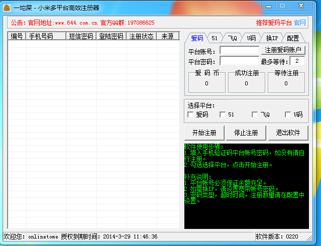Tick the 51 platform checkbox
Viewport: 321px width, 246px height.
(x=222, y=114)
